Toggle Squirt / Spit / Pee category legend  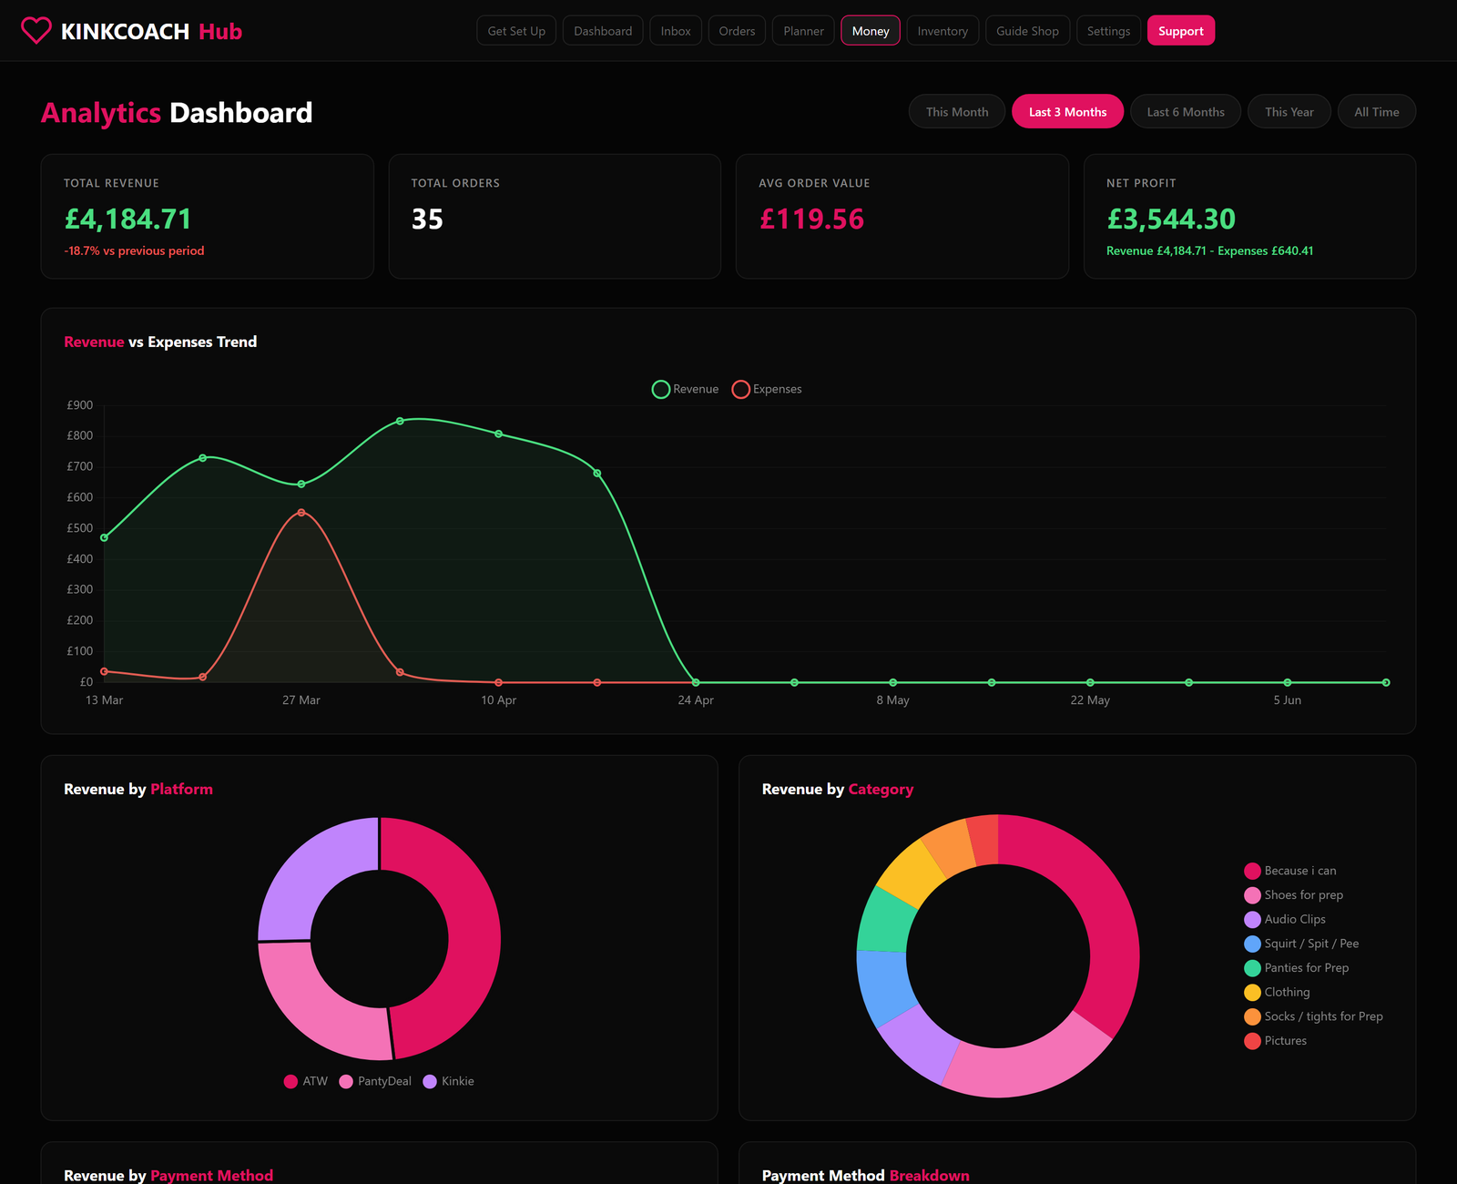(1301, 944)
